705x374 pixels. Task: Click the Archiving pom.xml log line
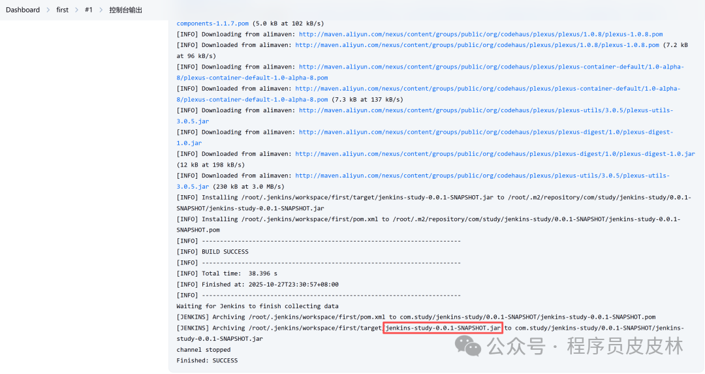tap(416, 317)
